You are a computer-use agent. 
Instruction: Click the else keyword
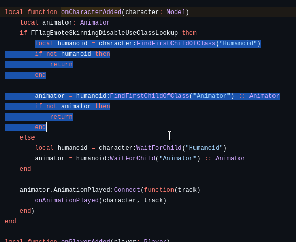[27, 137]
